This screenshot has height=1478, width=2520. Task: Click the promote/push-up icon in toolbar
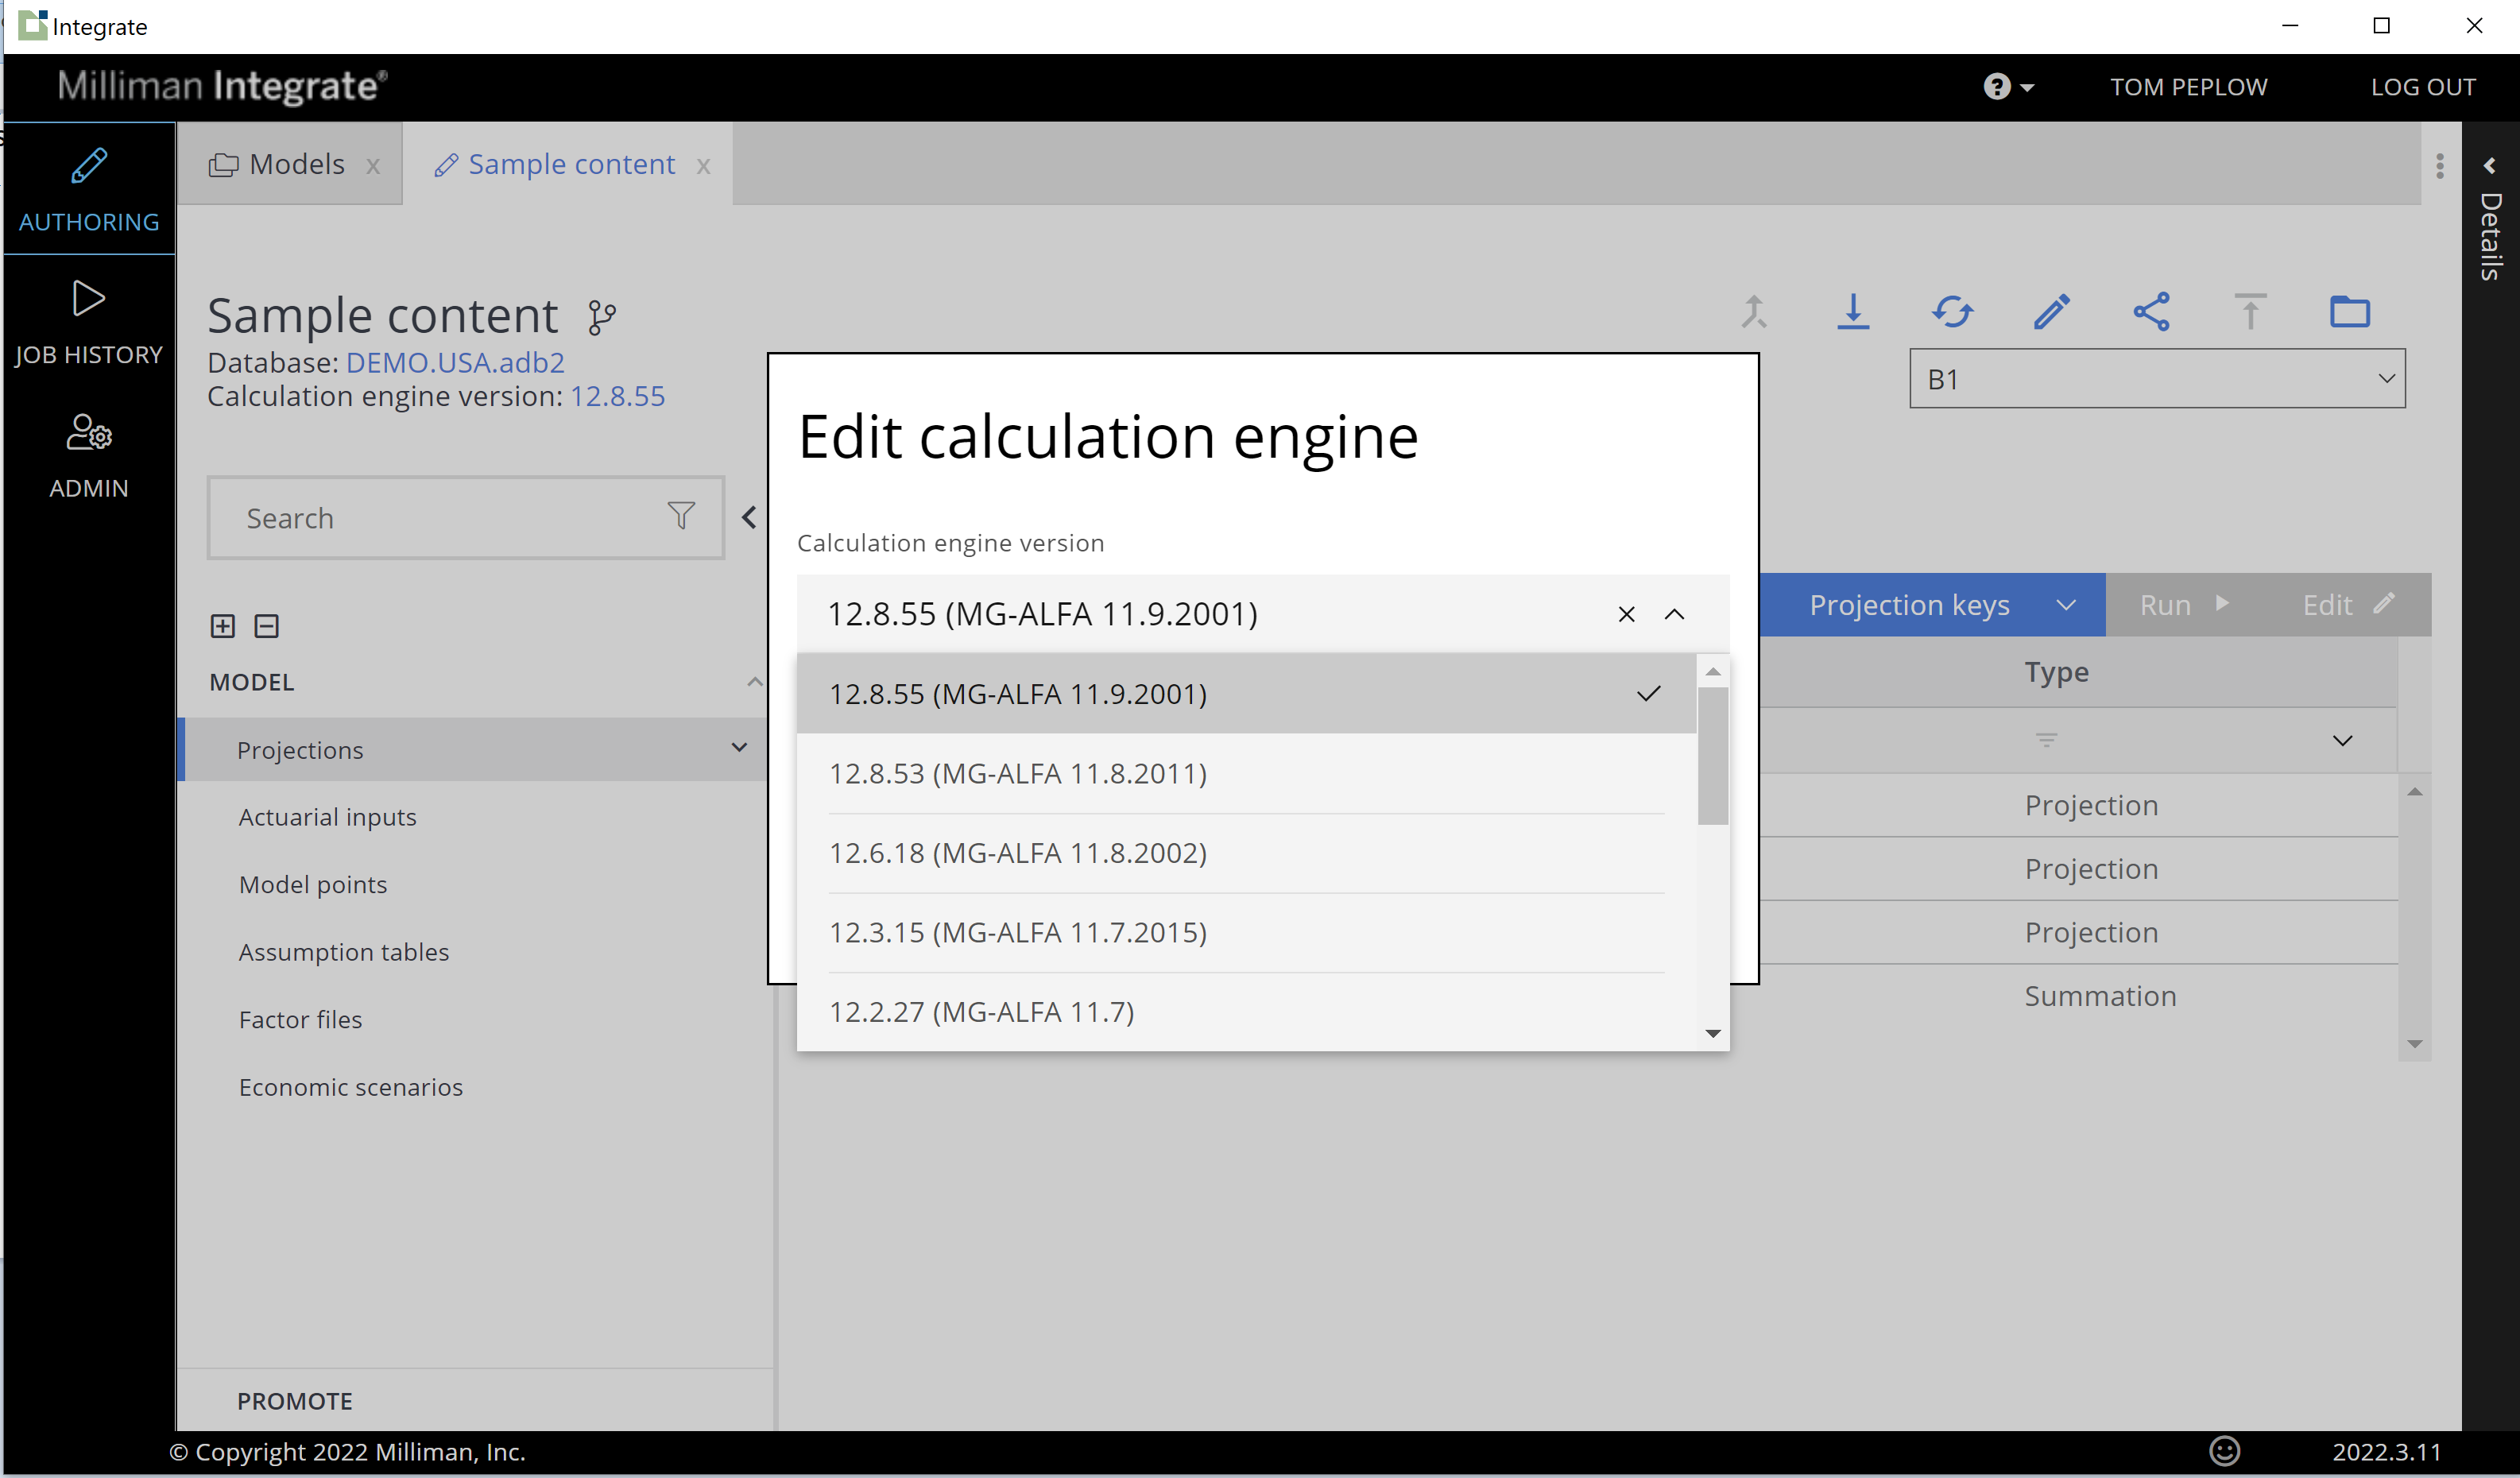pyautogui.click(x=2249, y=311)
